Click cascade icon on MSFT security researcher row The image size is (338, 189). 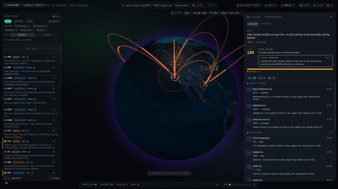pos(35,89)
